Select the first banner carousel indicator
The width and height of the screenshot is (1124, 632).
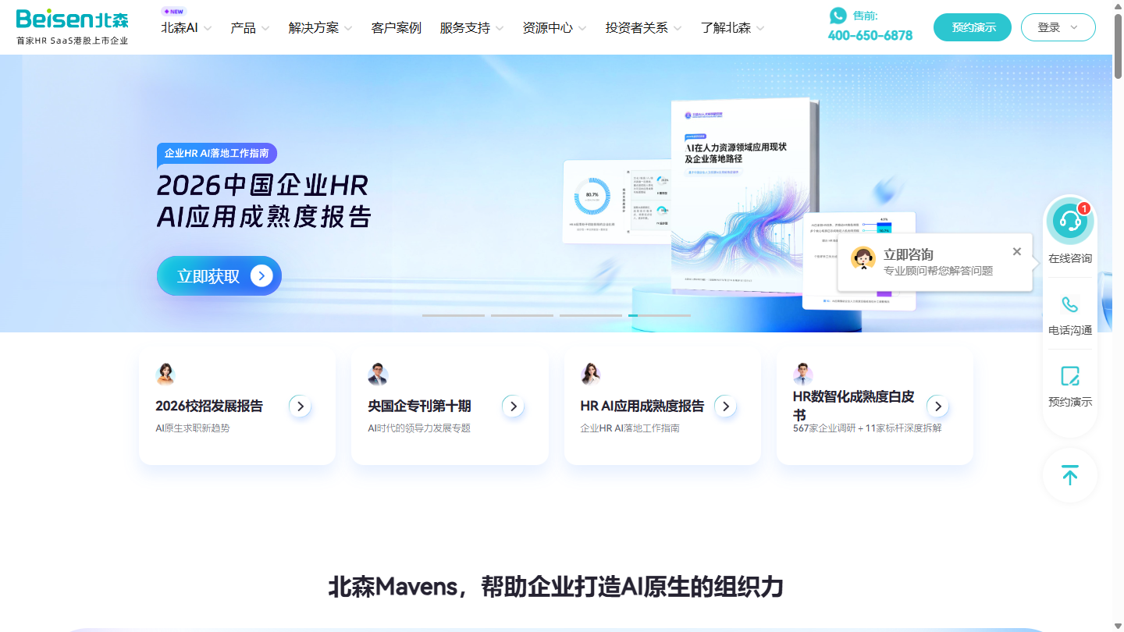[454, 315]
